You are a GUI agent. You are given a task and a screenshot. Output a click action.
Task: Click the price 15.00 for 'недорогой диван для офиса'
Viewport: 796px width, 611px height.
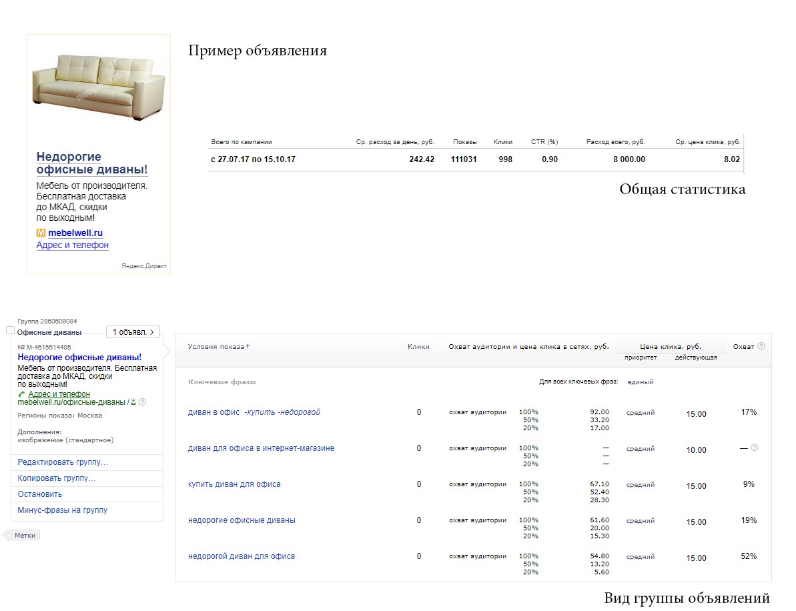pos(696,558)
